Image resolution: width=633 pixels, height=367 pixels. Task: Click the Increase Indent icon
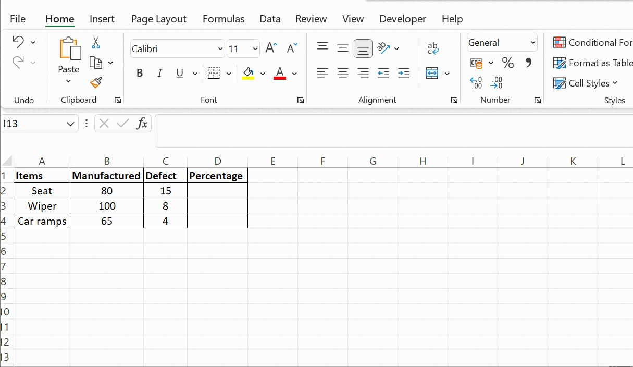point(403,74)
